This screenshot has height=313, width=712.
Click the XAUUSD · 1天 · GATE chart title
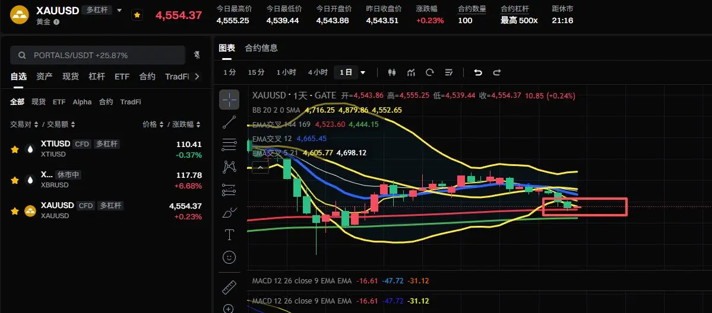click(x=295, y=95)
